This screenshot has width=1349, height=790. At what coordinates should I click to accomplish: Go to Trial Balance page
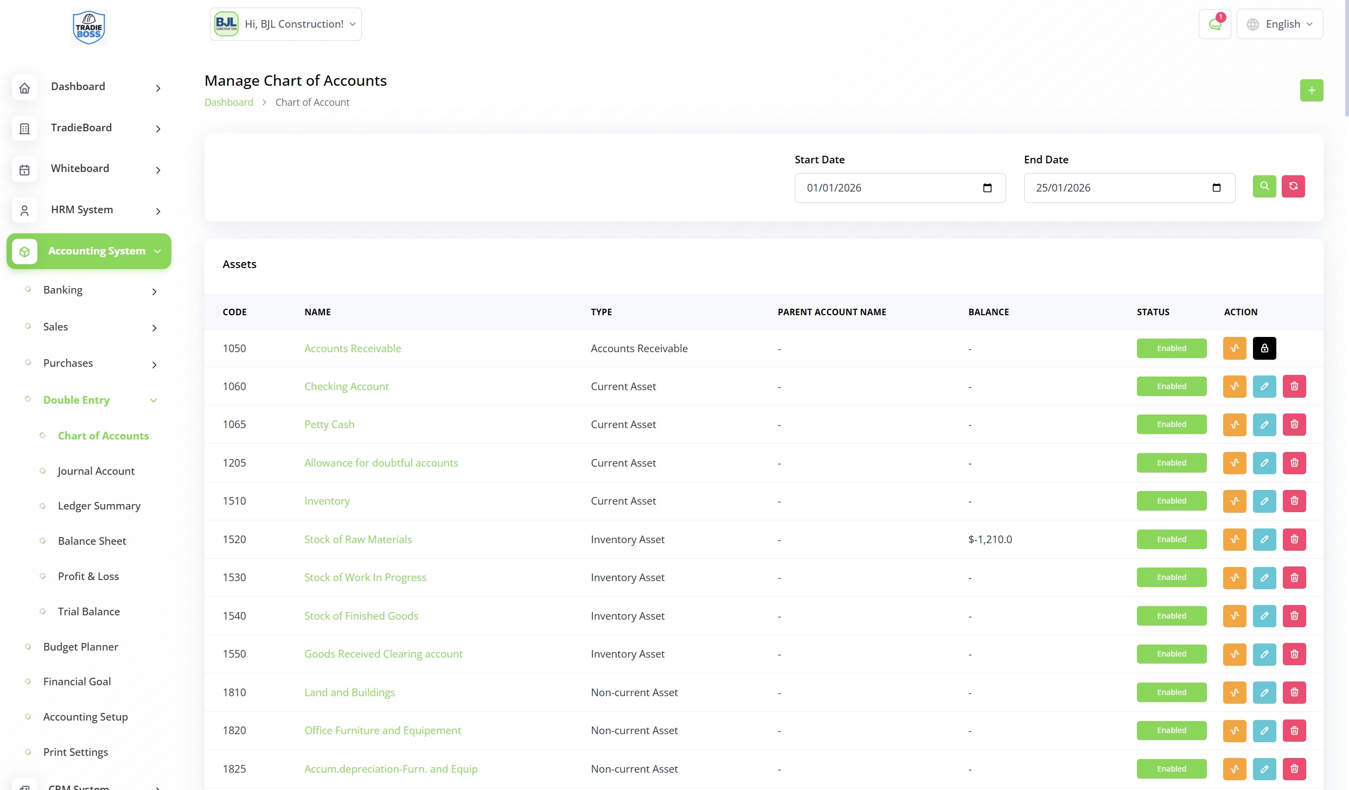click(89, 611)
